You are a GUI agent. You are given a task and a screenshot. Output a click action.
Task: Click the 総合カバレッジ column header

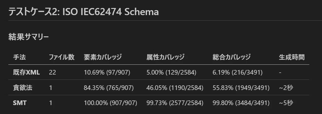click(x=231, y=57)
